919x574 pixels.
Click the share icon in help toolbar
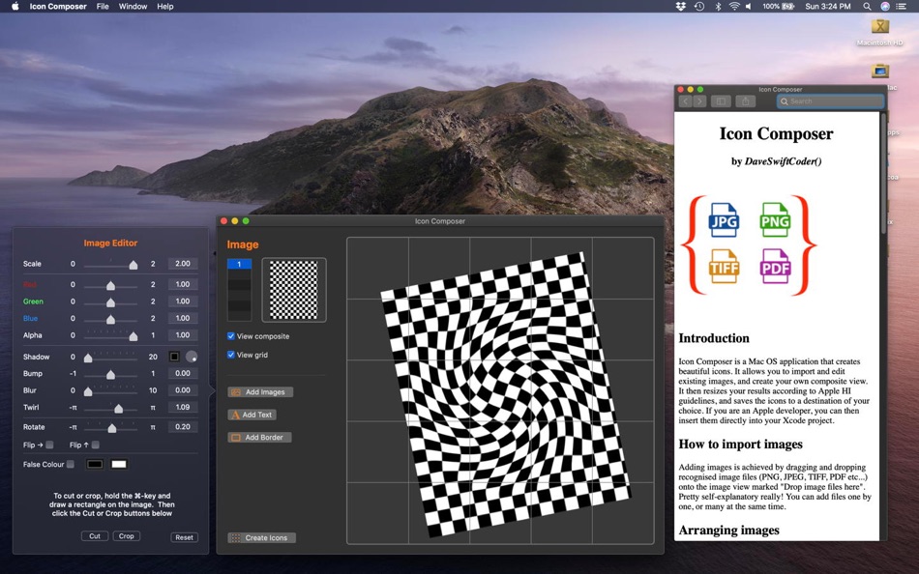coord(745,101)
